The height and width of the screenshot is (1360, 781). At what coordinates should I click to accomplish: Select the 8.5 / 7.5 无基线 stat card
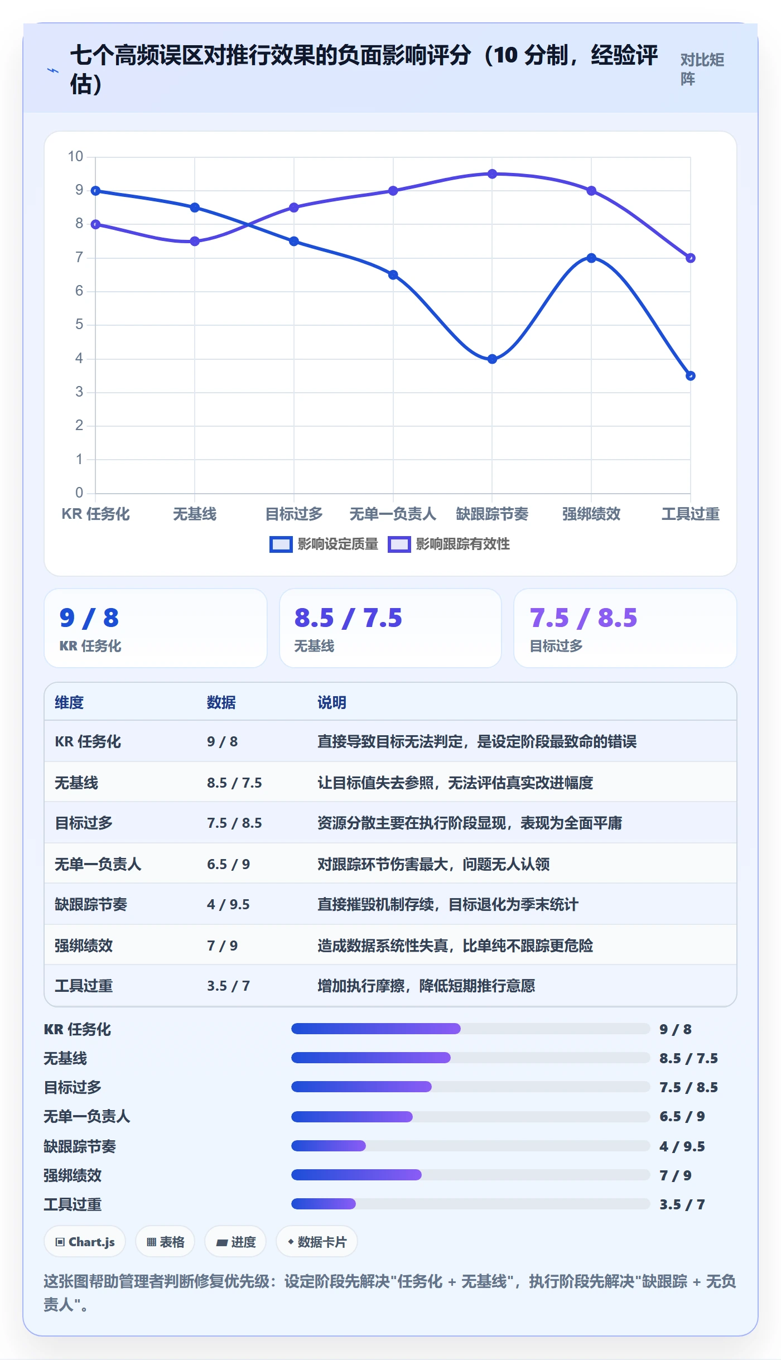390,628
